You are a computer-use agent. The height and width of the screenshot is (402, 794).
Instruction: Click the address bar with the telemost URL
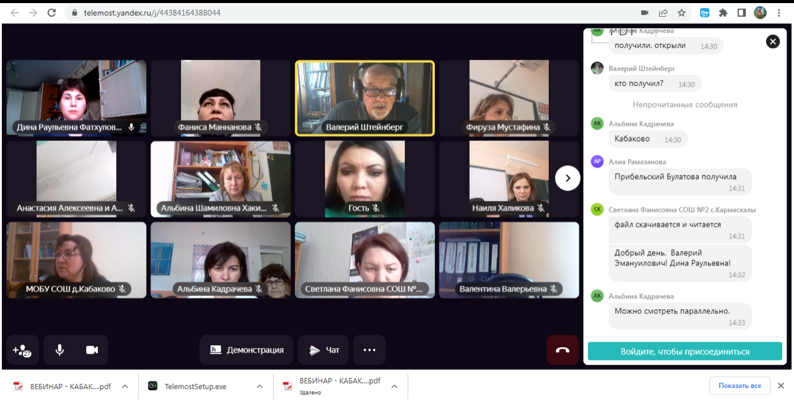[347, 12]
